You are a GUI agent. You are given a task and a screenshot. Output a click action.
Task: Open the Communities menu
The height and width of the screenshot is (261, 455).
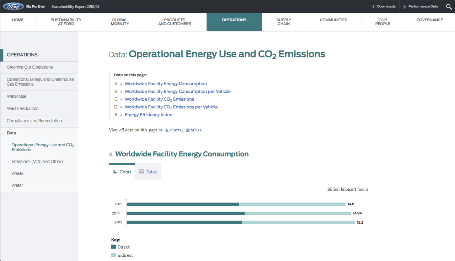click(x=333, y=20)
